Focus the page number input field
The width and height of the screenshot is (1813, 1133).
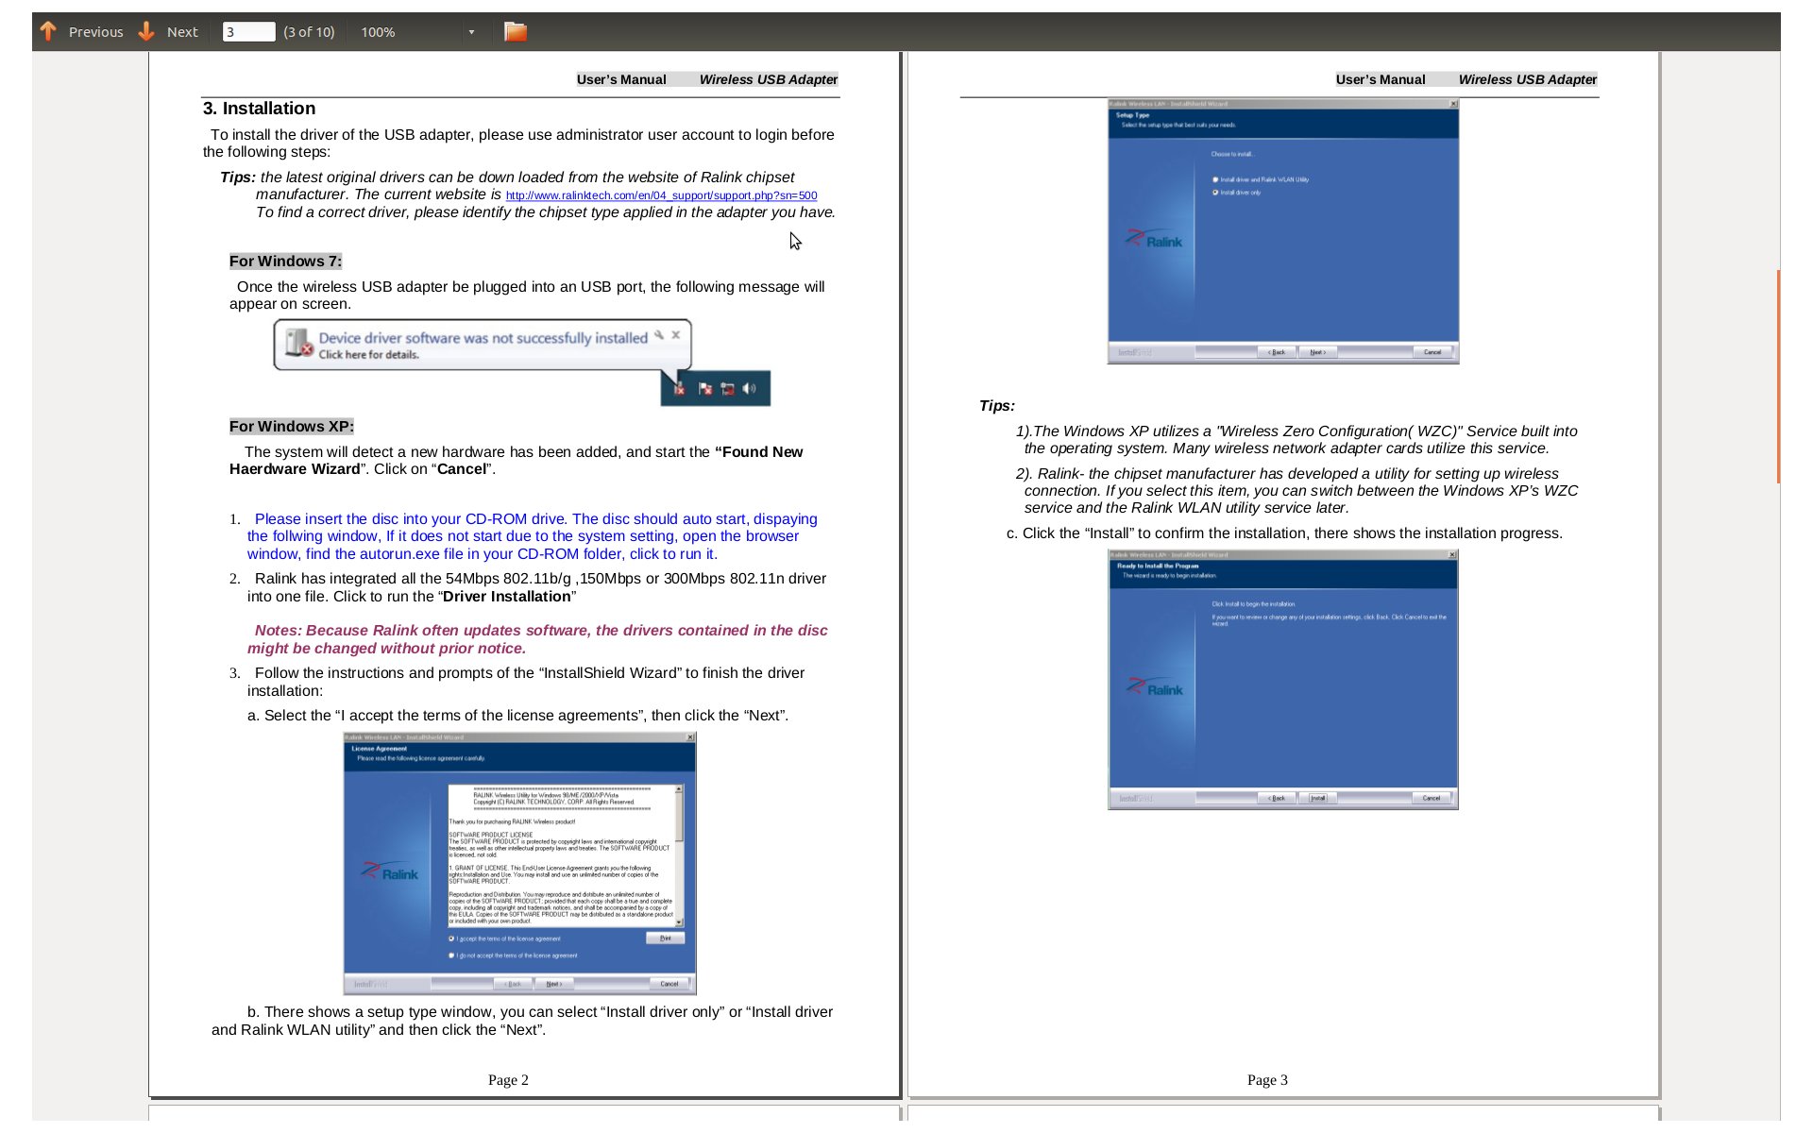point(248,32)
